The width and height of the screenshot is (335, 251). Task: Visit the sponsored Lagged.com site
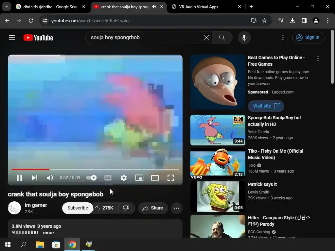[x=266, y=106]
